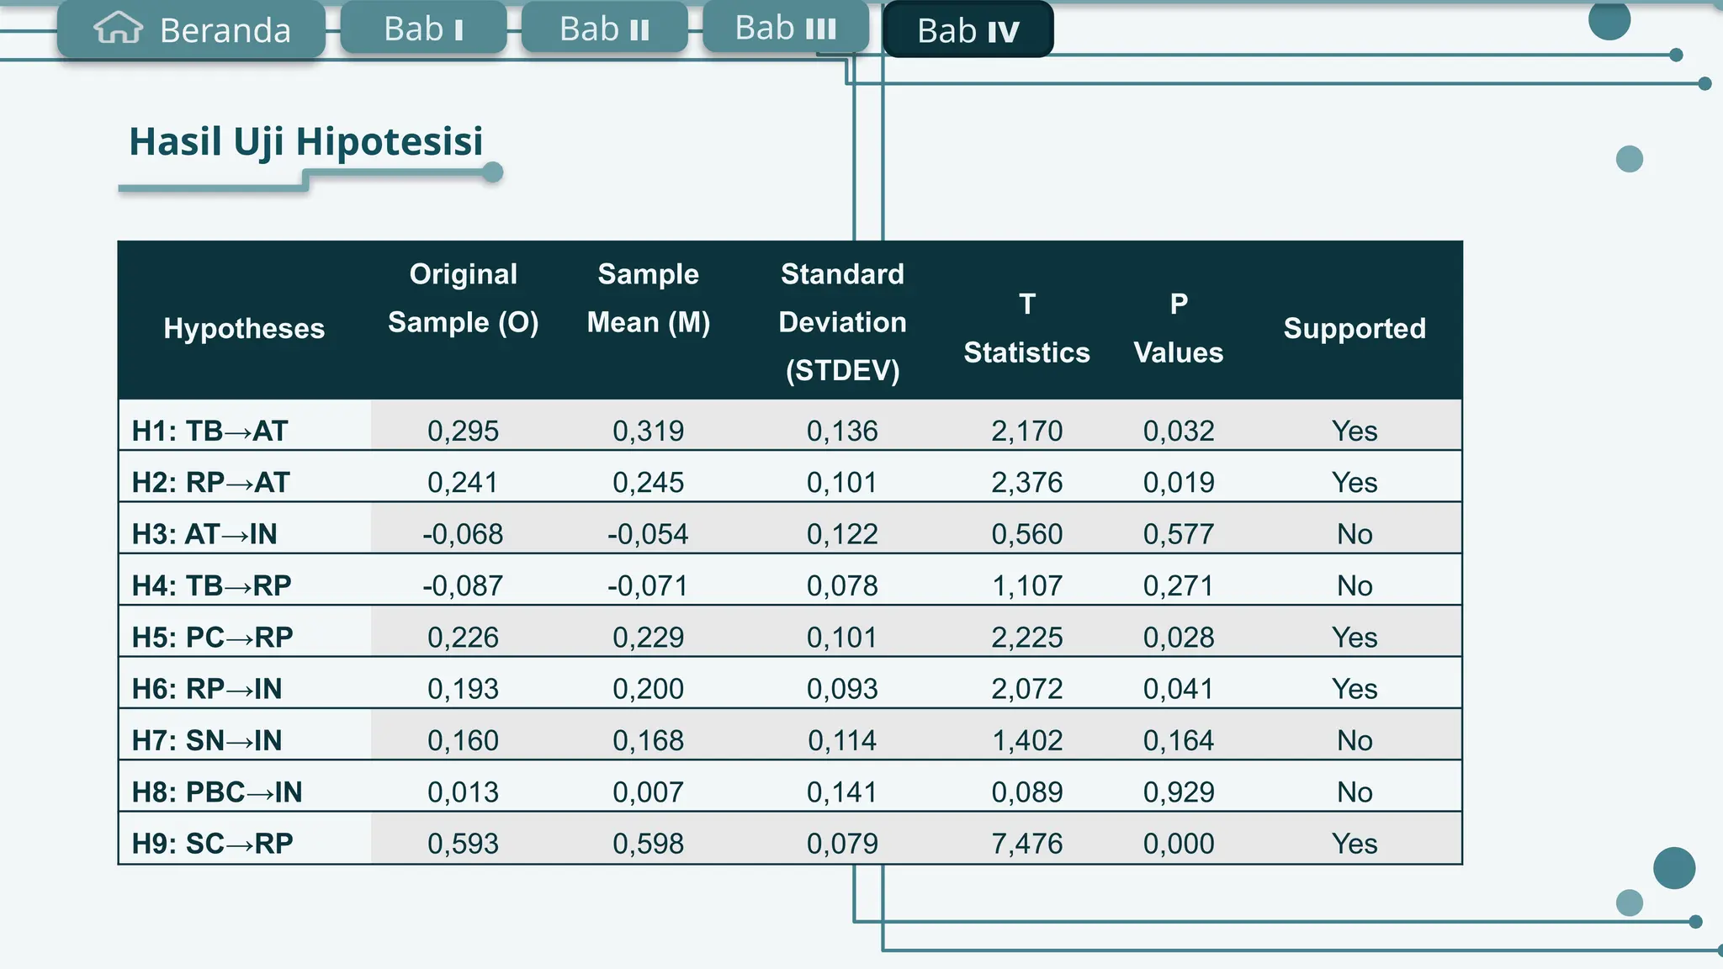The image size is (1723, 969).
Task: Select the T Statistics column header
Action: coord(1026,328)
